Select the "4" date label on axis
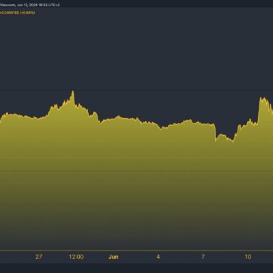Screen dimensions: 273x273 point(158,257)
